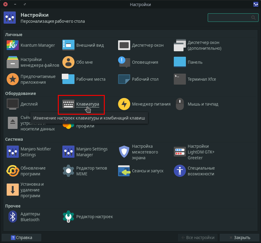This screenshot has width=261, height=243.
Task: Open Предпочитаемые приложения star icon
Action: pos(13,79)
